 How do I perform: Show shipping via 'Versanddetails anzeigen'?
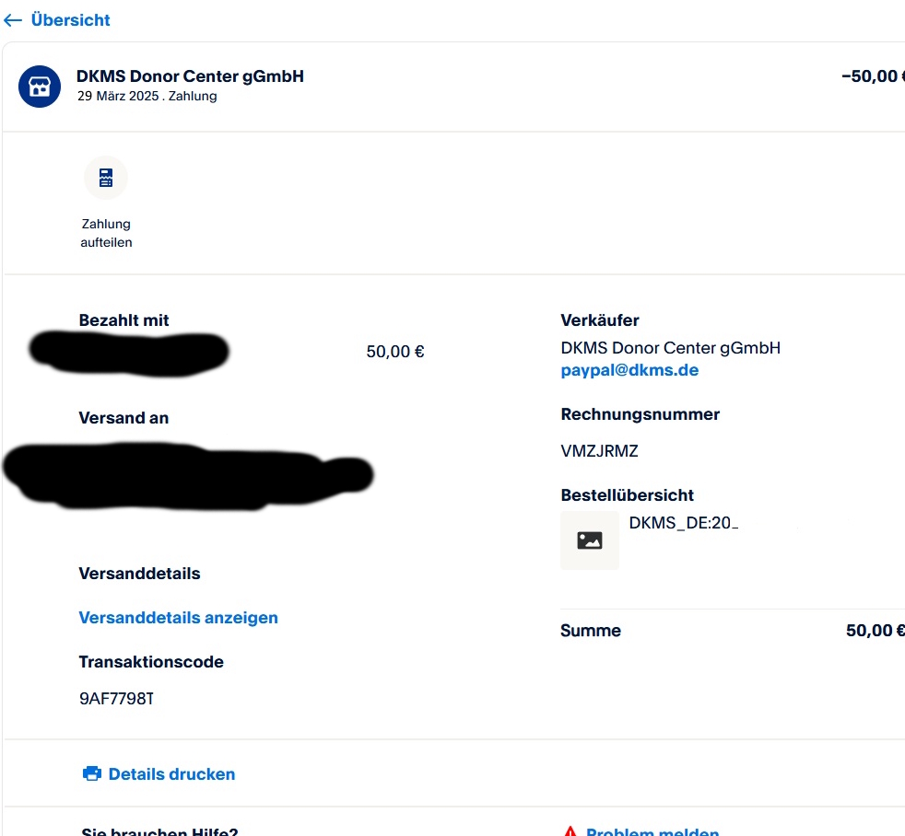(x=179, y=618)
